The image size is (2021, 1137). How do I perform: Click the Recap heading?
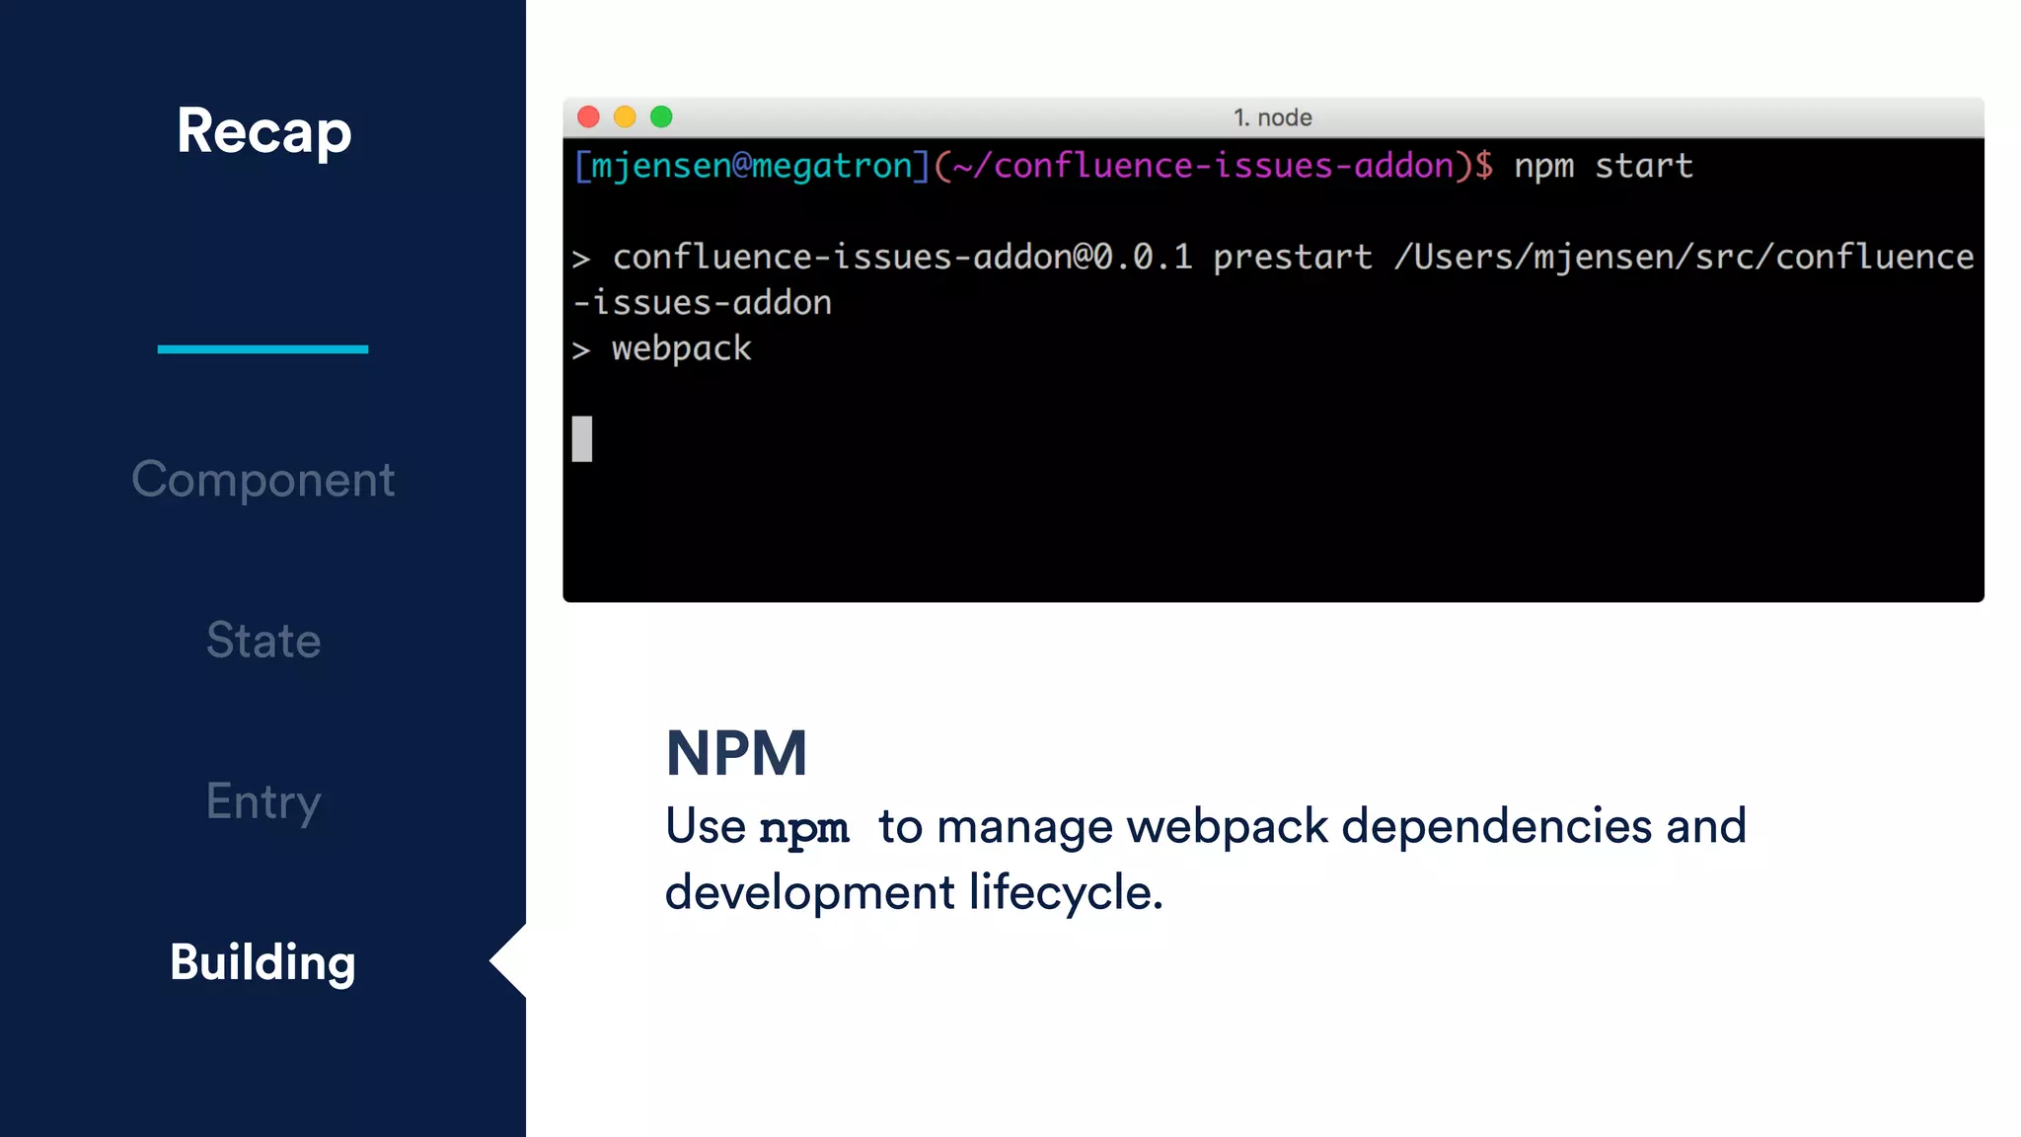click(x=263, y=132)
